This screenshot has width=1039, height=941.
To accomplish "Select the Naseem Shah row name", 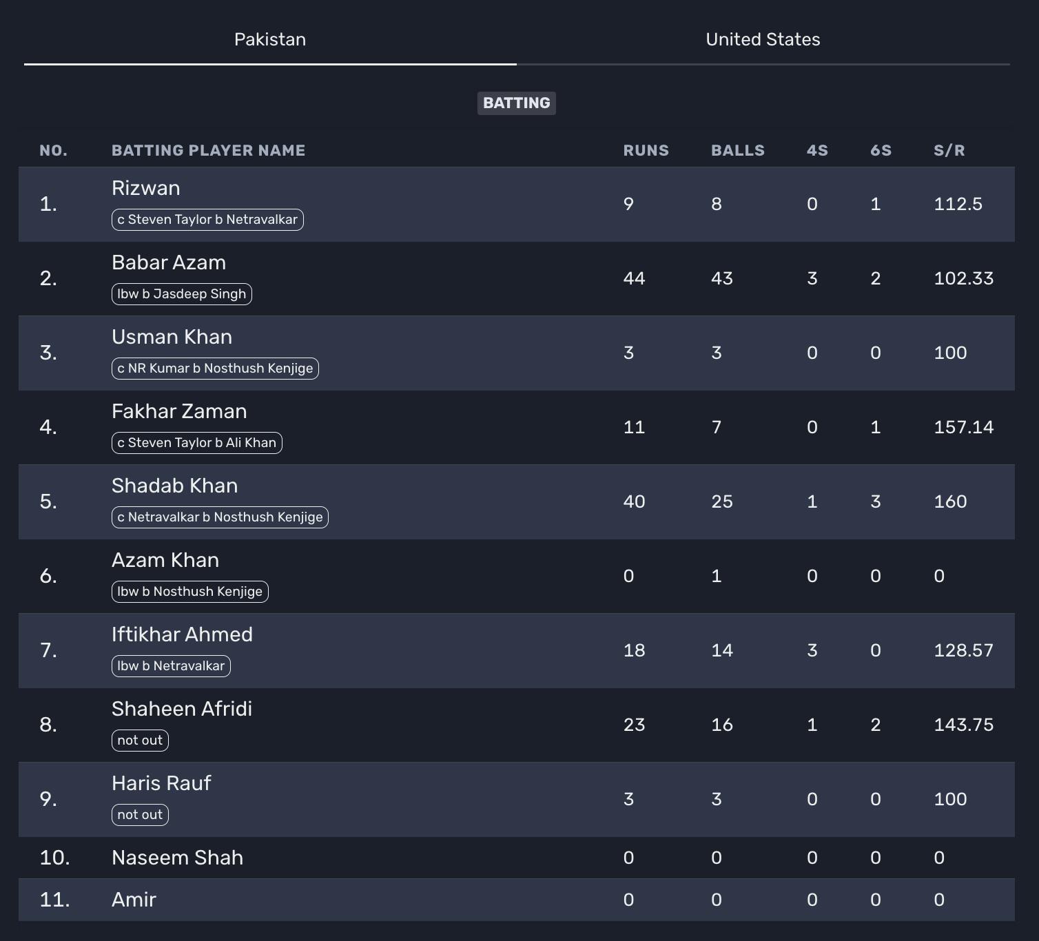I will (177, 858).
